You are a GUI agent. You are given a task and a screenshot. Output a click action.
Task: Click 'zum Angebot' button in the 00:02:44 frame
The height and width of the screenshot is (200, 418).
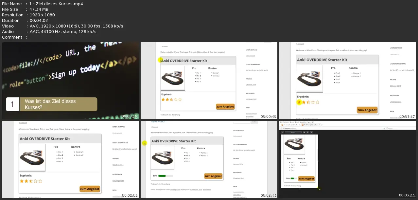(213, 176)
